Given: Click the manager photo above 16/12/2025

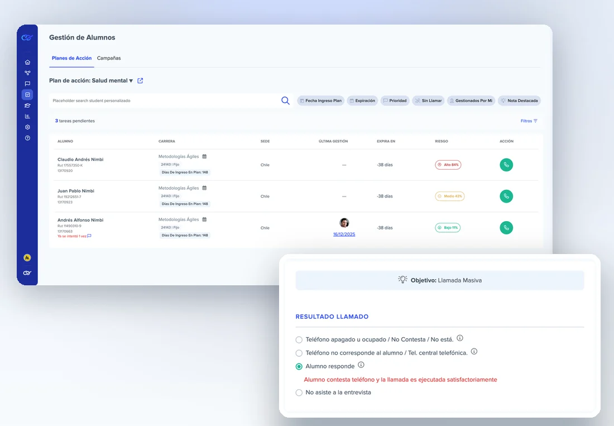Looking at the screenshot, I should [344, 223].
